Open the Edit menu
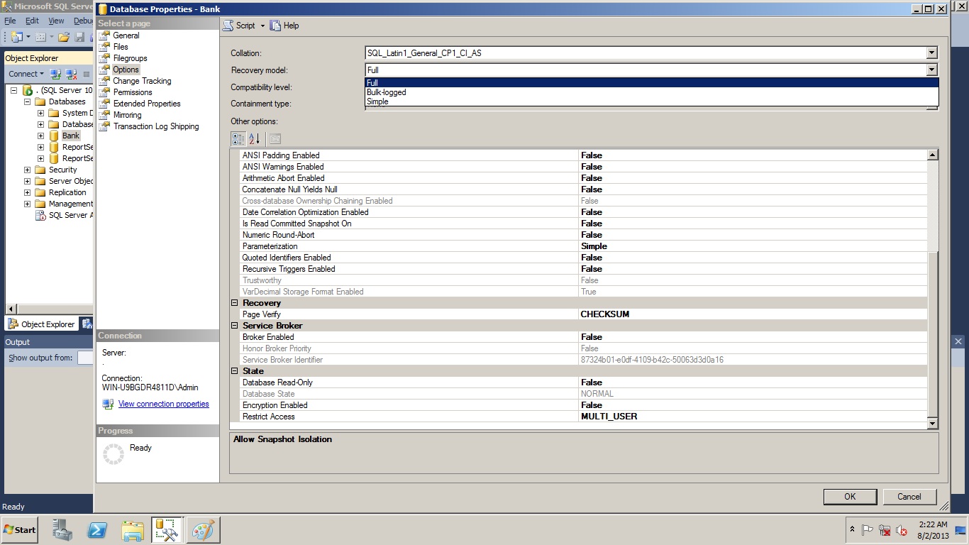The height and width of the screenshot is (545, 969). pos(32,21)
